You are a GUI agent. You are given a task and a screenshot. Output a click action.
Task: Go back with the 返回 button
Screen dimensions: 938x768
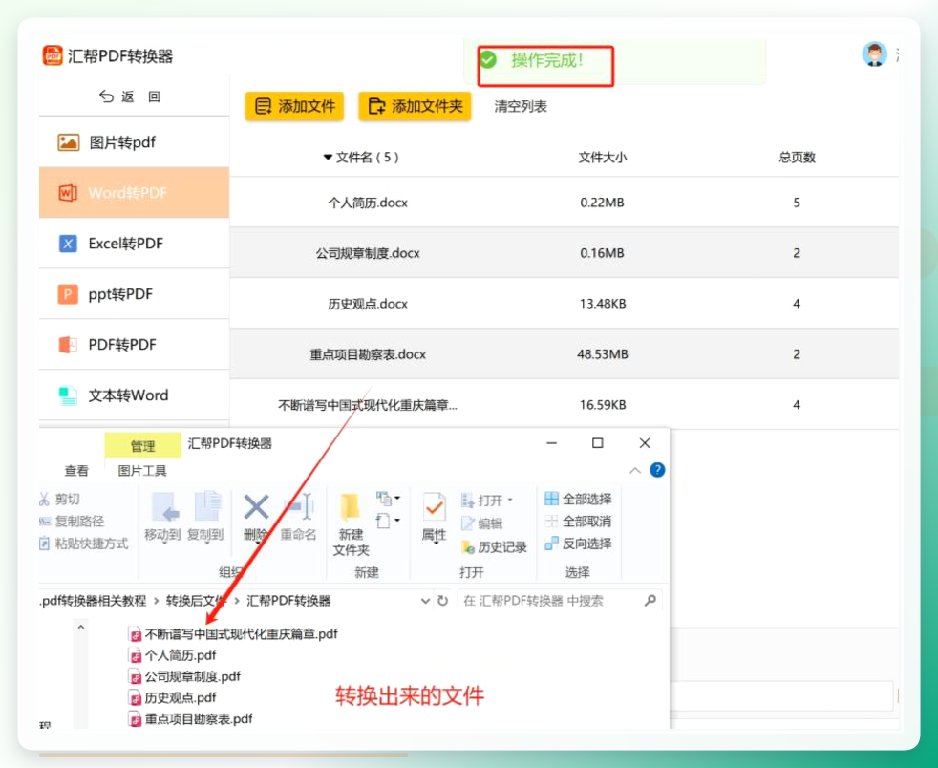(130, 96)
